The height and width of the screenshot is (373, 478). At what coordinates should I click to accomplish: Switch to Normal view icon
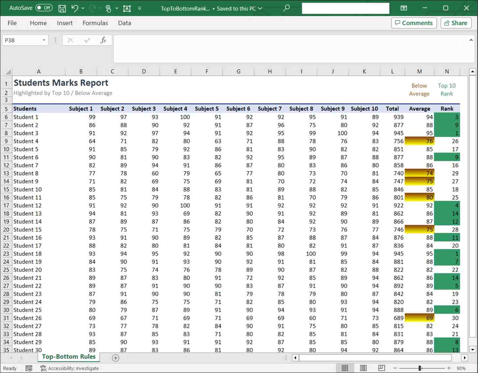pos(345,368)
